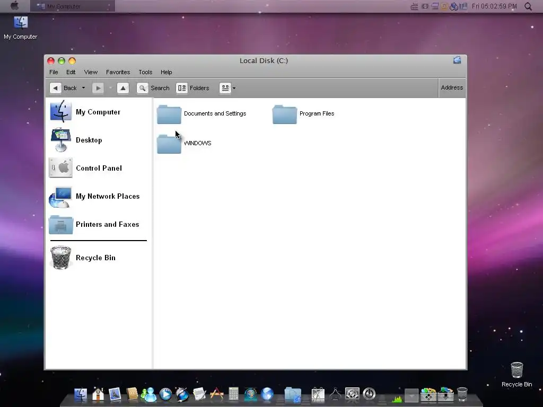Toggle the Folders pane button
Image resolution: width=543 pixels, height=407 pixels.
coord(193,88)
